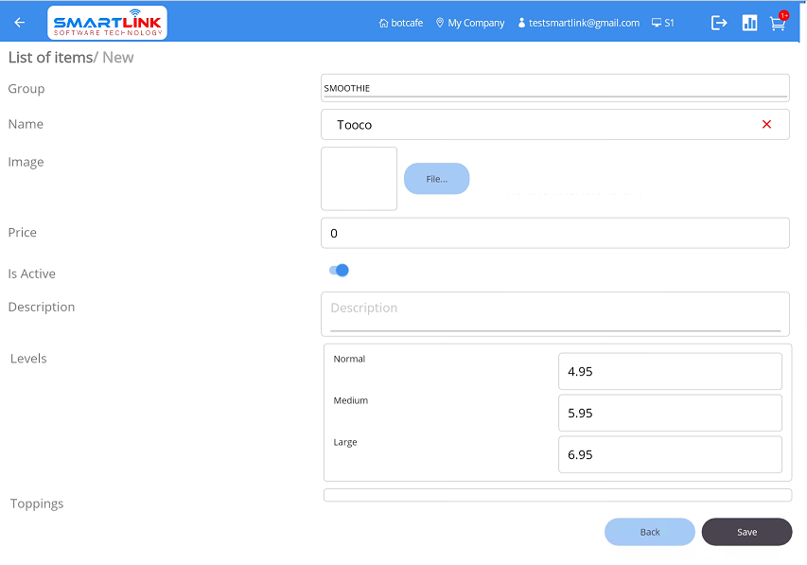Click the logout icon

[x=719, y=23]
